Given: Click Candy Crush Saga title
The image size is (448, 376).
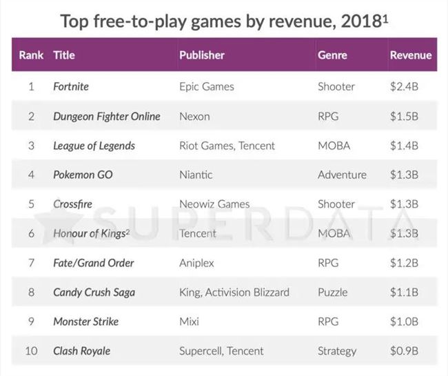Looking at the screenshot, I should click(x=94, y=292).
